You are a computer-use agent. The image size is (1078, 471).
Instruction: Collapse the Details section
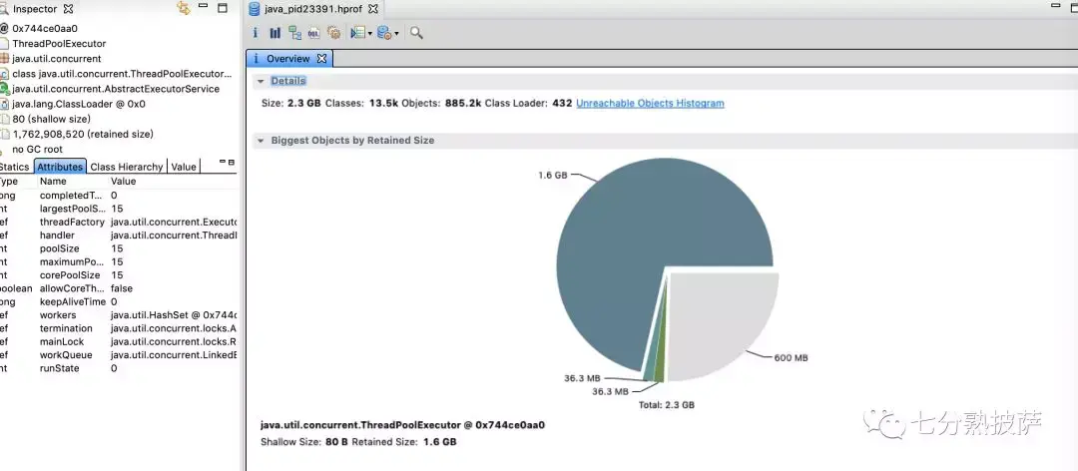click(x=261, y=81)
